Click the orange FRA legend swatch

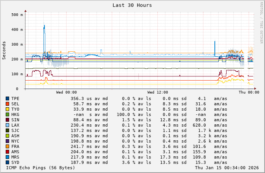[x=7, y=146]
